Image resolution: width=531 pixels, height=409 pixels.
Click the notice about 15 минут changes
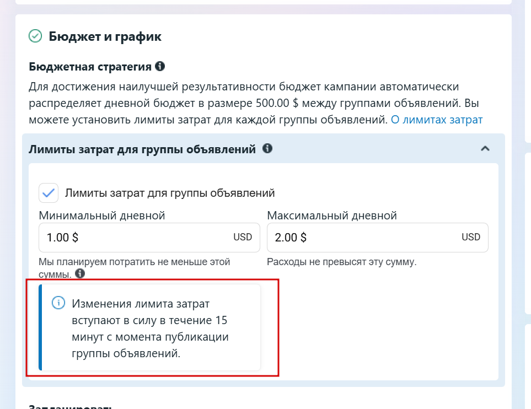149,327
